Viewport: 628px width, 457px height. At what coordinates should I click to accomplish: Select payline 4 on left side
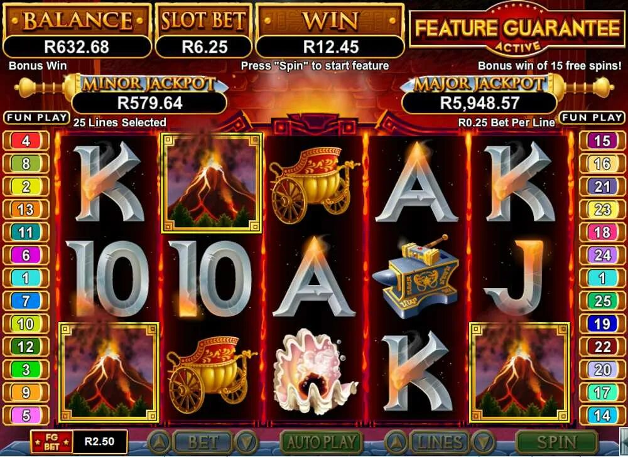coord(26,141)
